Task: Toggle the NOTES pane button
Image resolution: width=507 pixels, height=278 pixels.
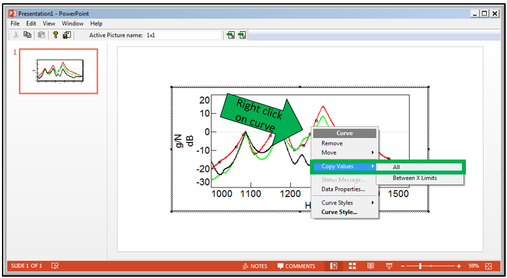Action: point(255,266)
